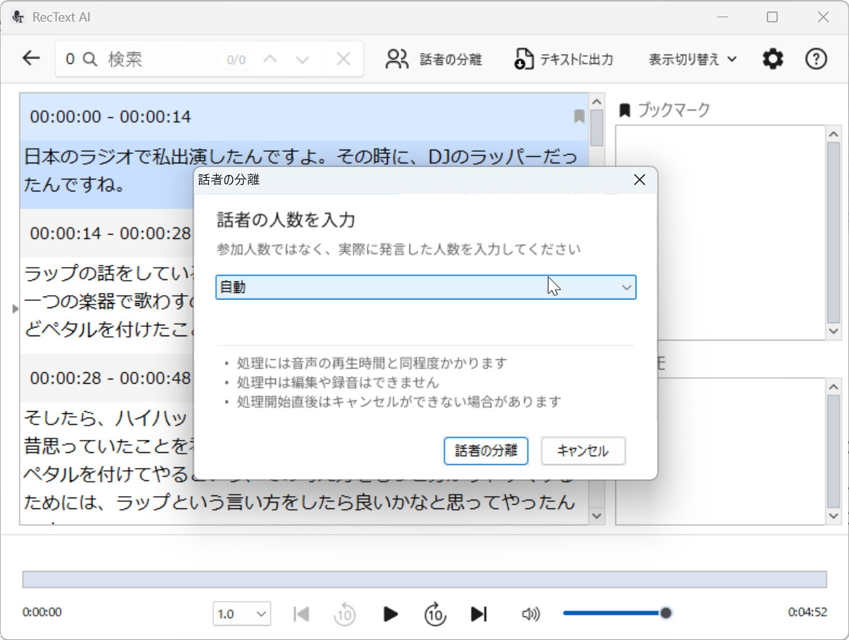849x640 pixels.
Task: Jump to the previous segment
Action: (301, 614)
